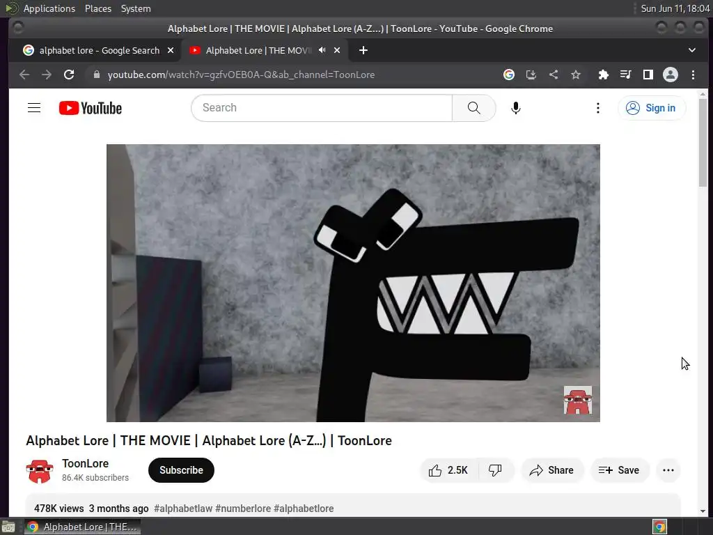Click scrollbar down arrow
Image resolution: width=713 pixels, height=535 pixels.
pyautogui.click(x=703, y=511)
